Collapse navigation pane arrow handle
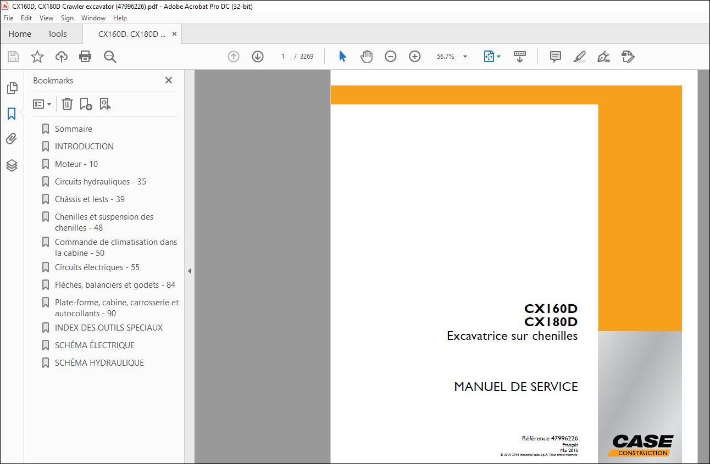Viewport: 710px width, 464px height. coord(190,271)
